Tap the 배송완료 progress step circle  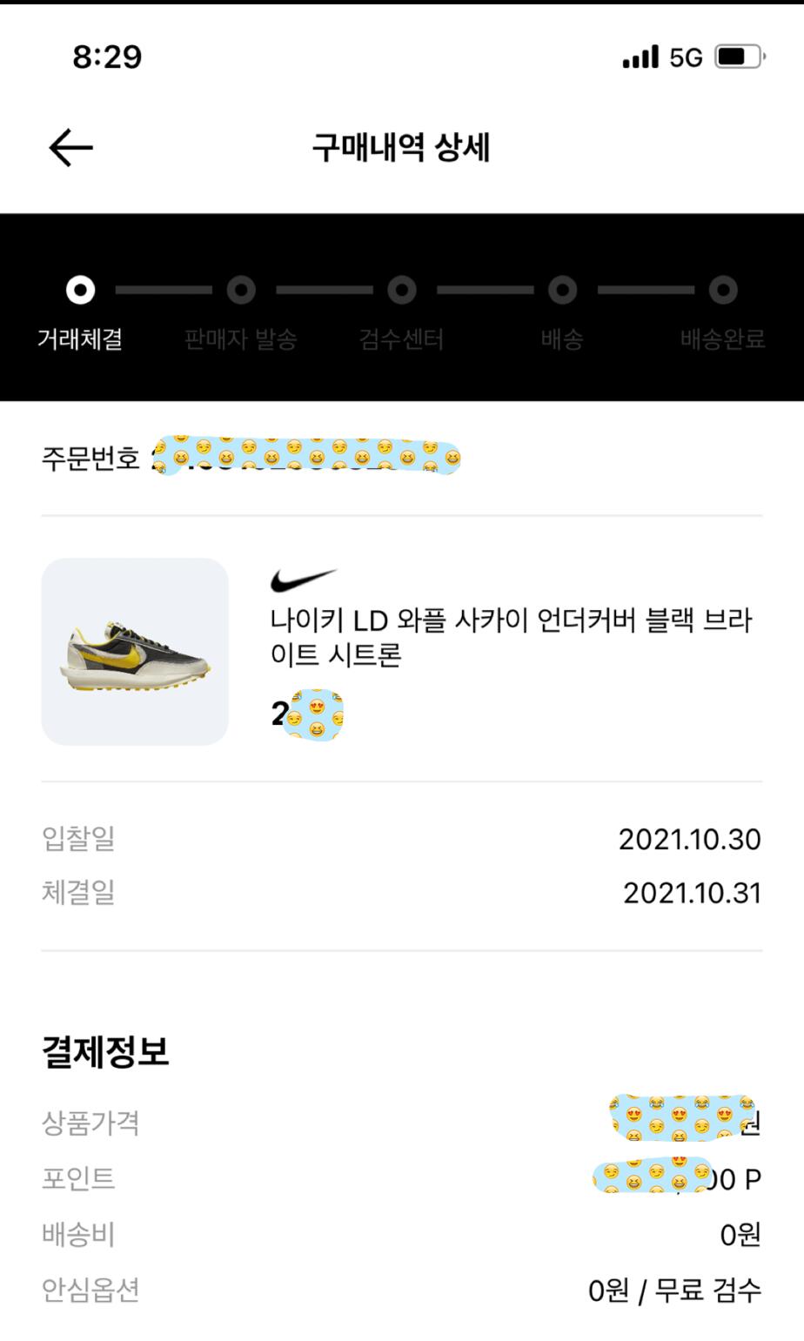tap(722, 290)
